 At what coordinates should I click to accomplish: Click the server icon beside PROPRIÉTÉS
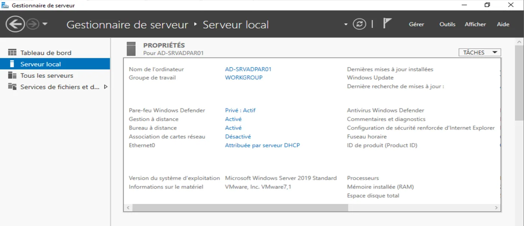click(131, 49)
